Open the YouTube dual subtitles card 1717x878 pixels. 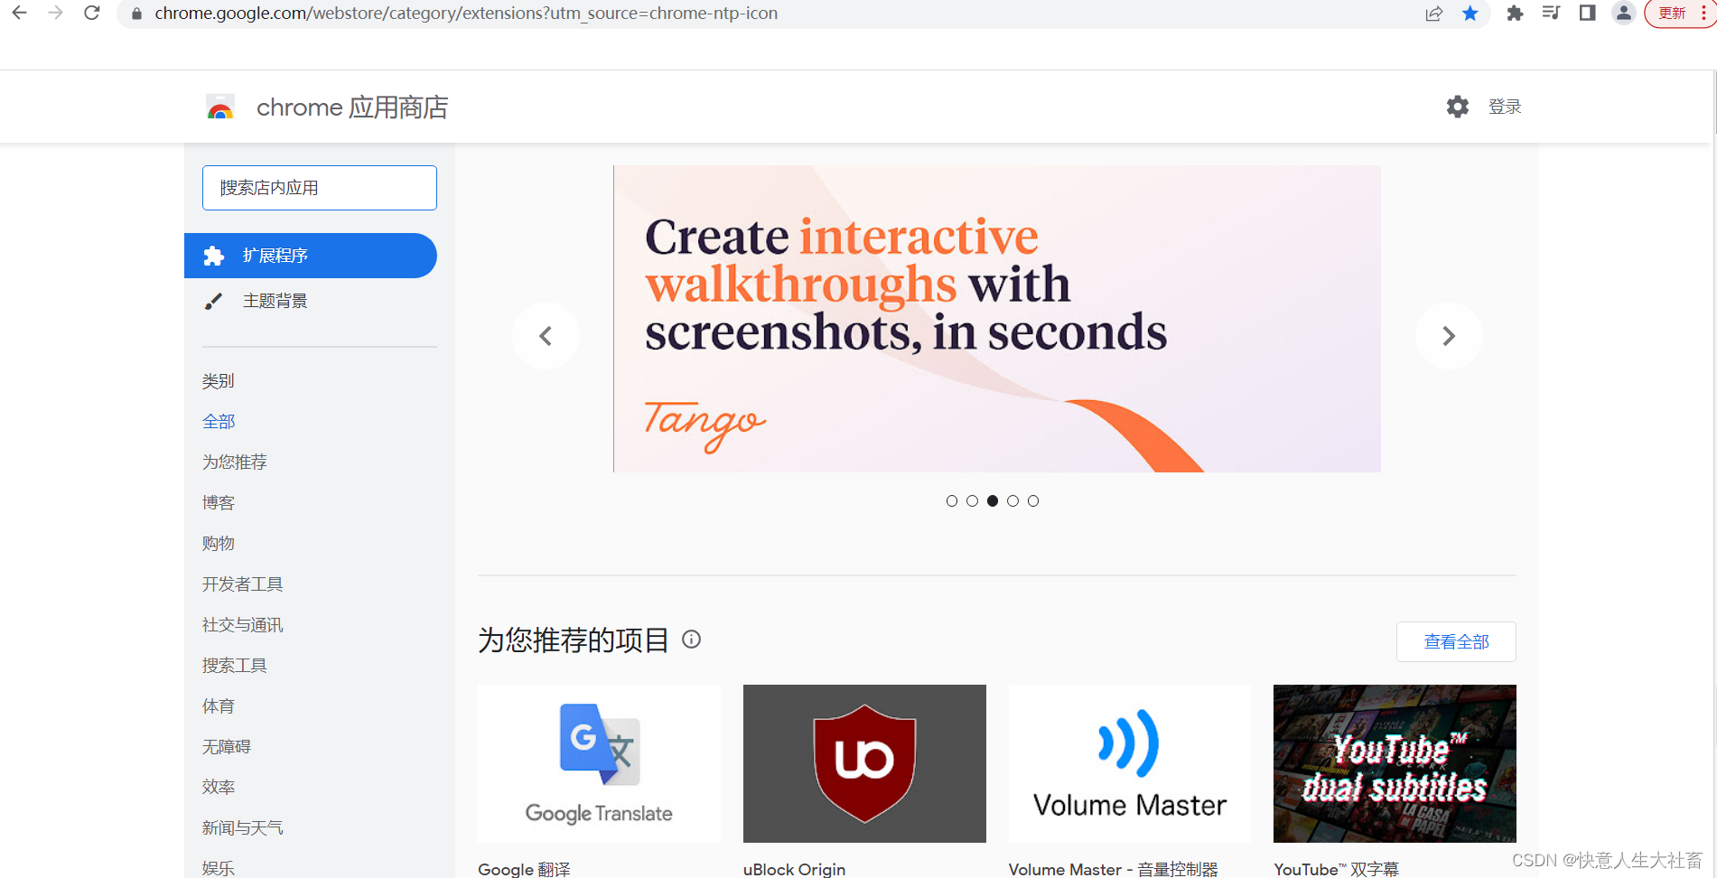click(x=1395, y=764)
